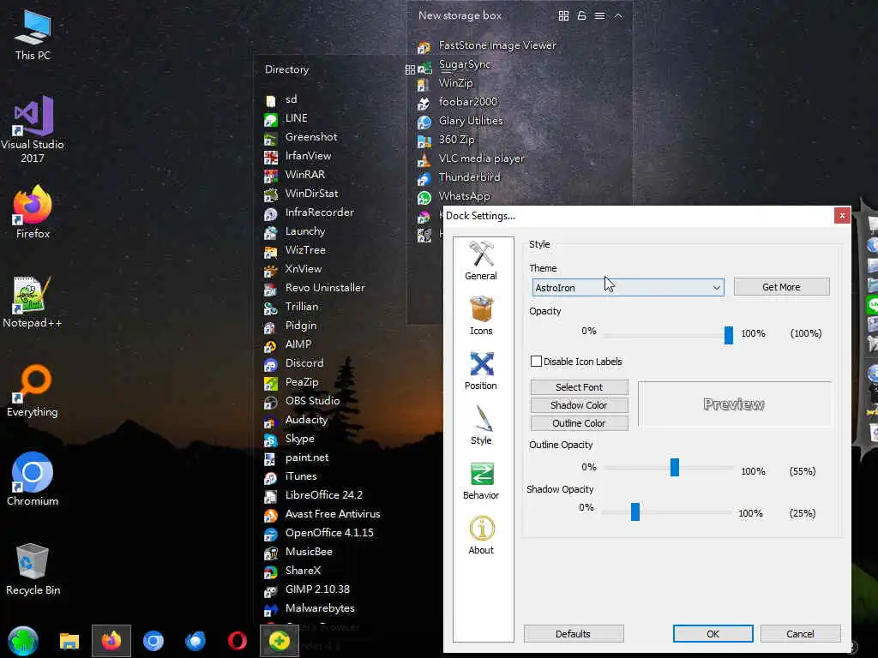Click the Revo Uninstaller entry
This screenshot has width=878, height=658.
315,288
